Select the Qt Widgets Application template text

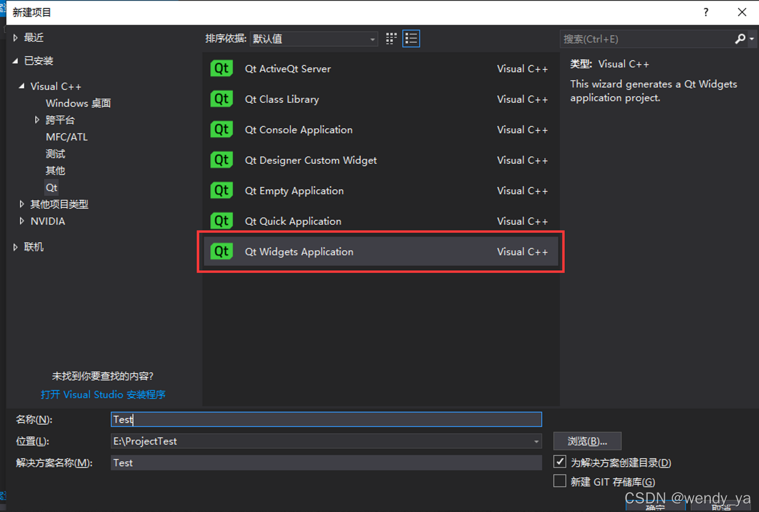[299, 251]
